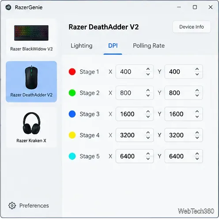Decrease Stage 4 X DPI with down arrow
The width and height of the screenshot is (219, 219).
pos(148,138)
